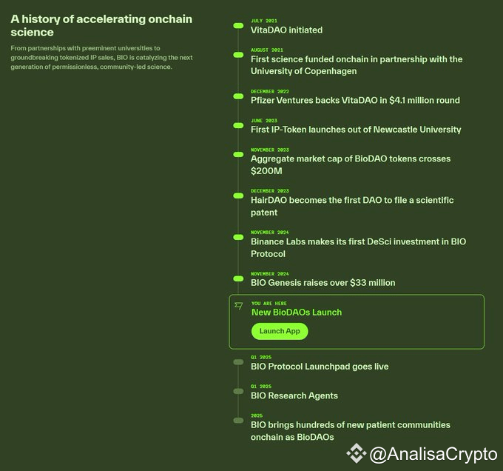
Task: Click the Launch App button
Action: point(280,331)
